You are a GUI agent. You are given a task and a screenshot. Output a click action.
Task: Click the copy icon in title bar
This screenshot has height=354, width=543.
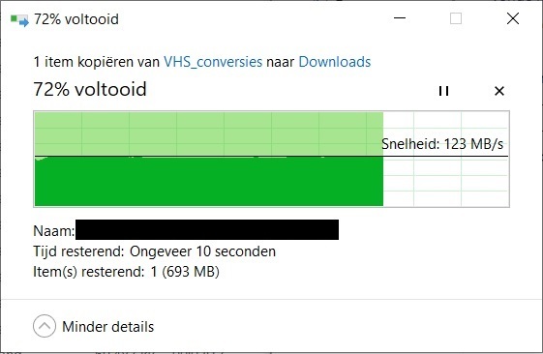point(19,20)
